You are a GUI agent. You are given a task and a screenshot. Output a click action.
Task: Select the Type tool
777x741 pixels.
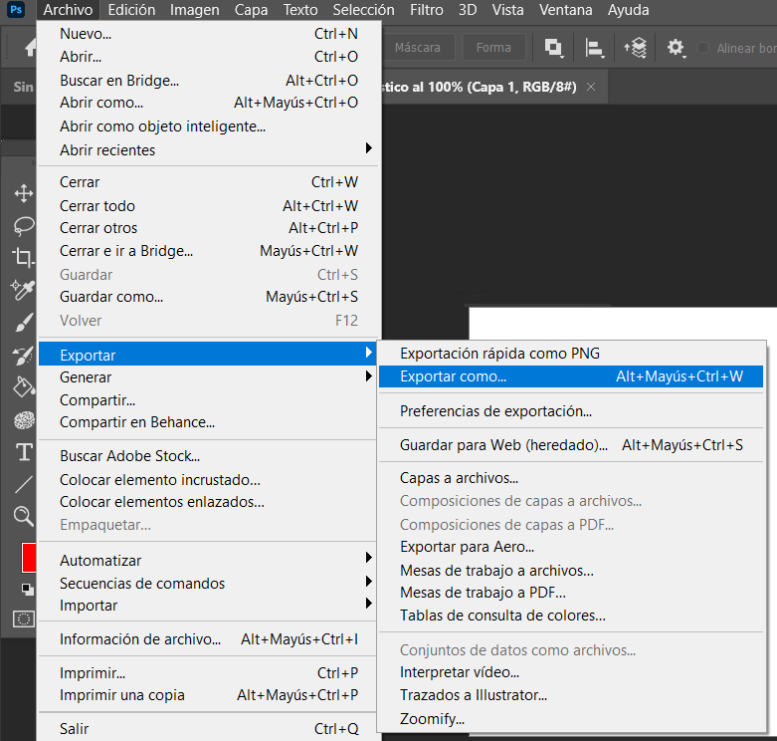(23, 452)
